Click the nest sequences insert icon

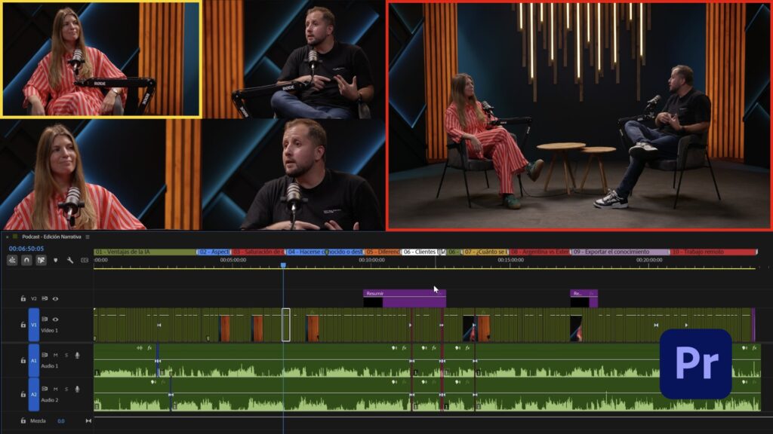(x=12, y=261)
